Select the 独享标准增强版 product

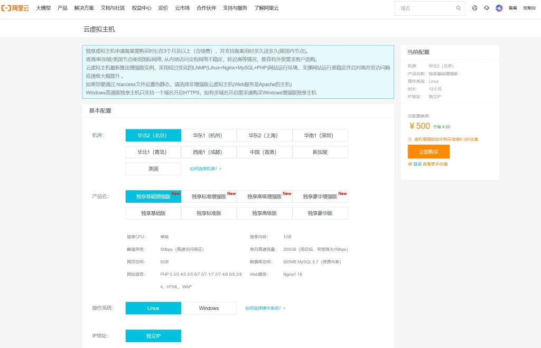209,196
